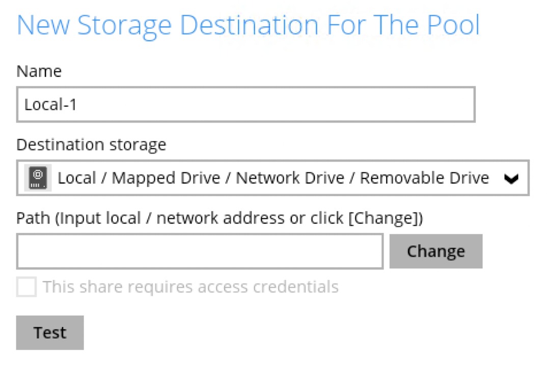Open the Local / Mapped Drive combo box

point(272,178)
